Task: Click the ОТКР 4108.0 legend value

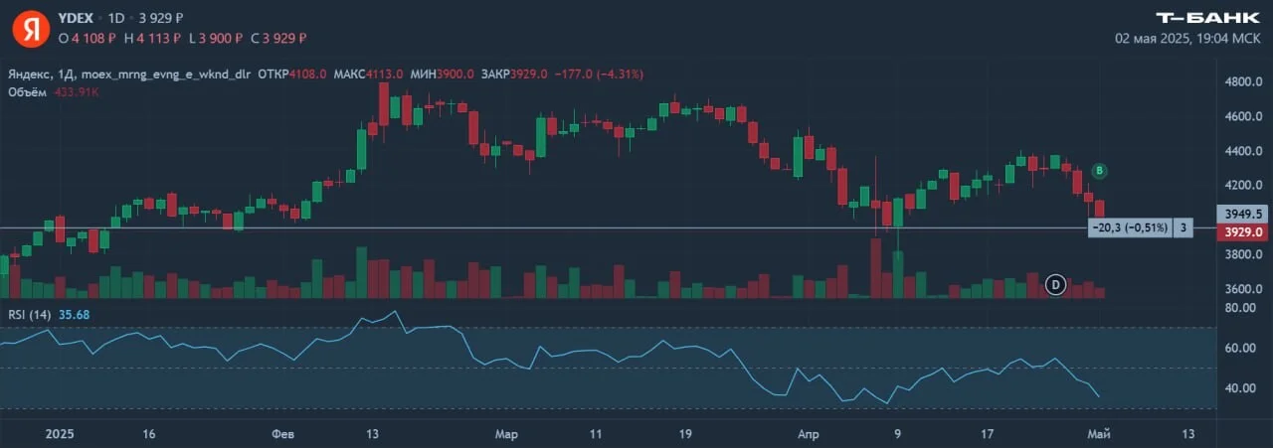Action: (x=292, y=75)
